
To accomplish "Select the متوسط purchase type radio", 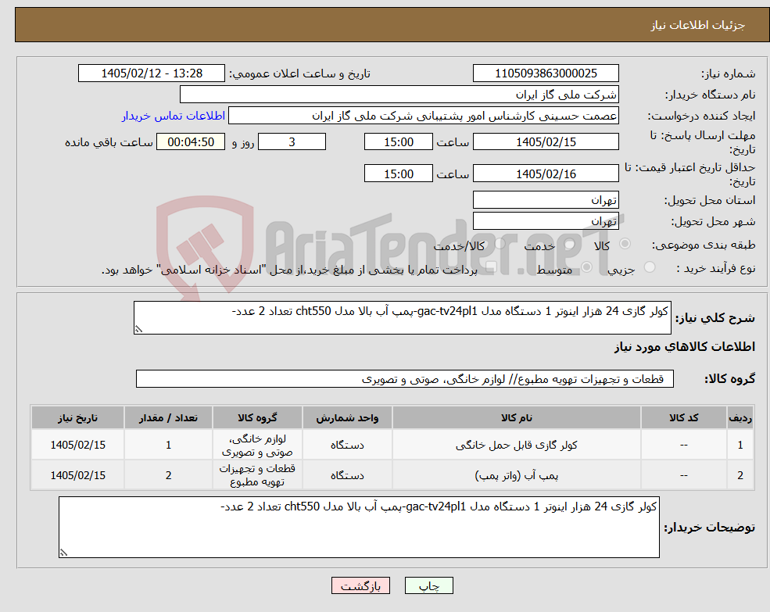I will coord(587,267).
